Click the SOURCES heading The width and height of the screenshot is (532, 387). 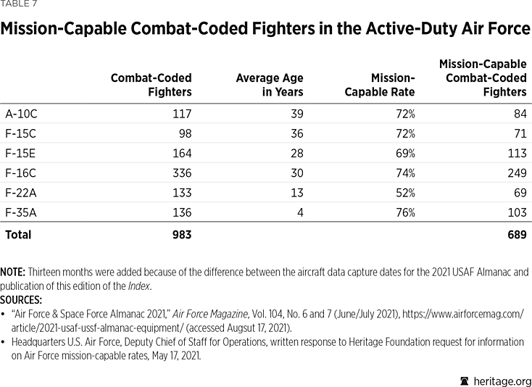pyautogui.click(x=21, y=299)
